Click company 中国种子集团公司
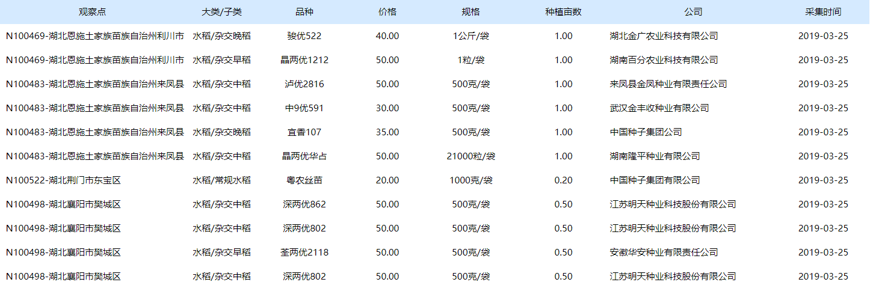 (x=646, y=132)
